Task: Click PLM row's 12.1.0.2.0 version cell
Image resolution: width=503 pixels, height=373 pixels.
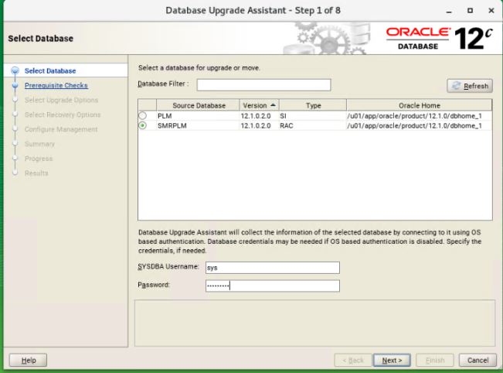Action: tap(259, 115)
